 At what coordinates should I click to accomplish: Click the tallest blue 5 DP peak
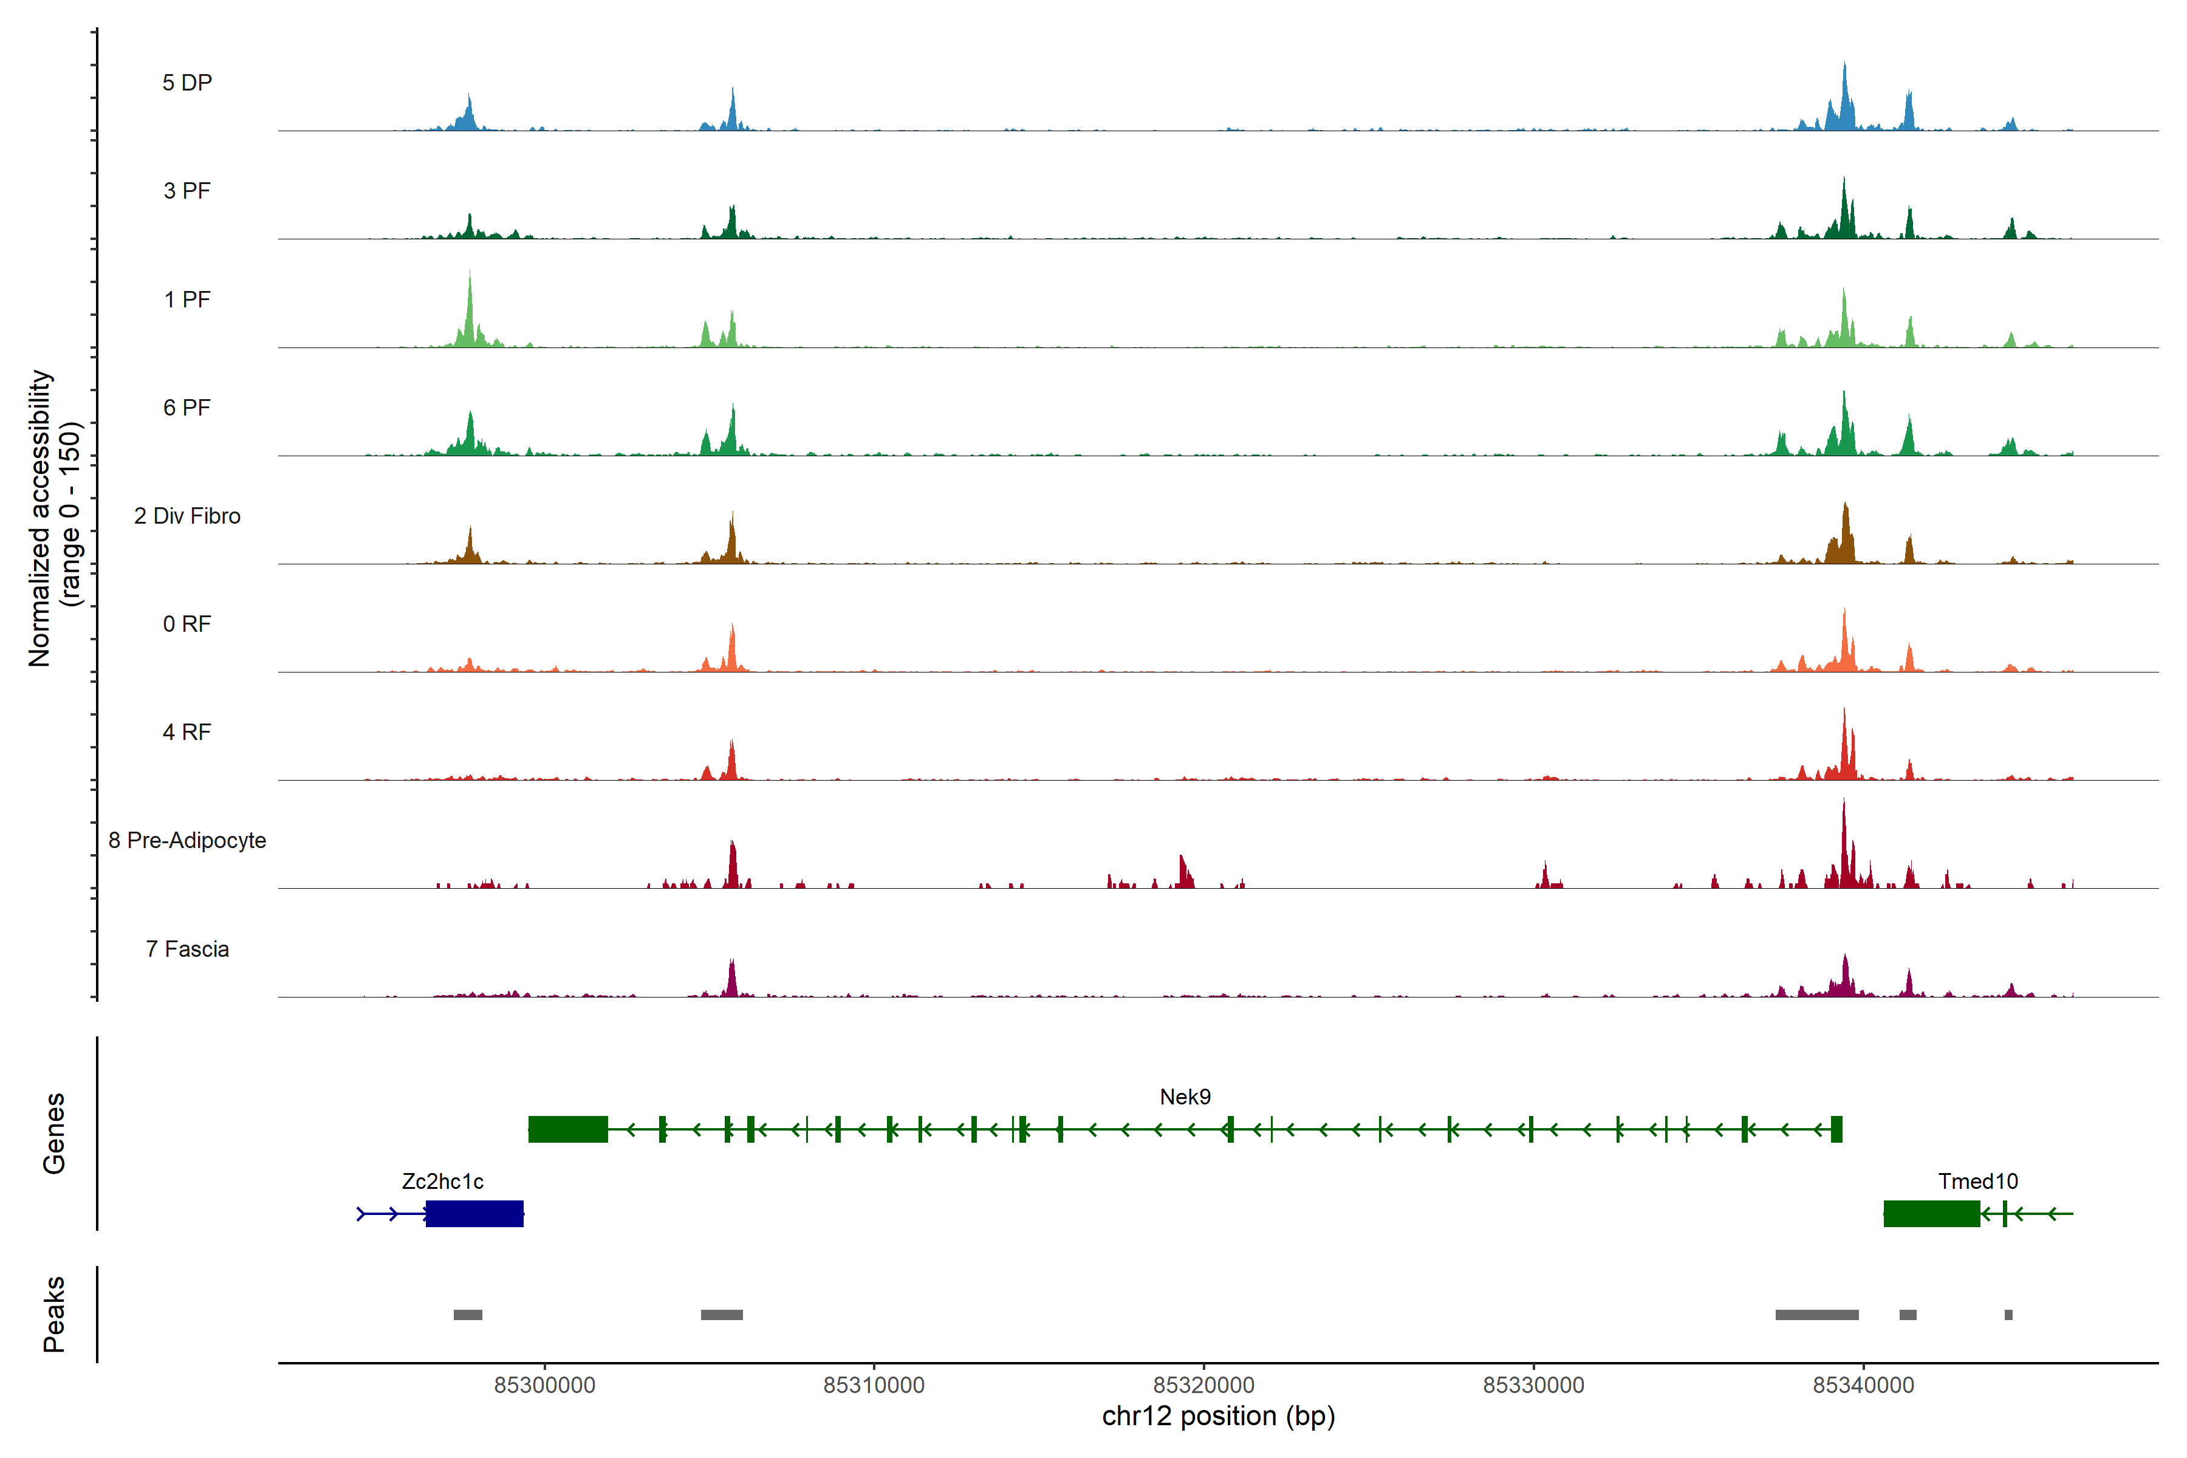click(1845, 98)
